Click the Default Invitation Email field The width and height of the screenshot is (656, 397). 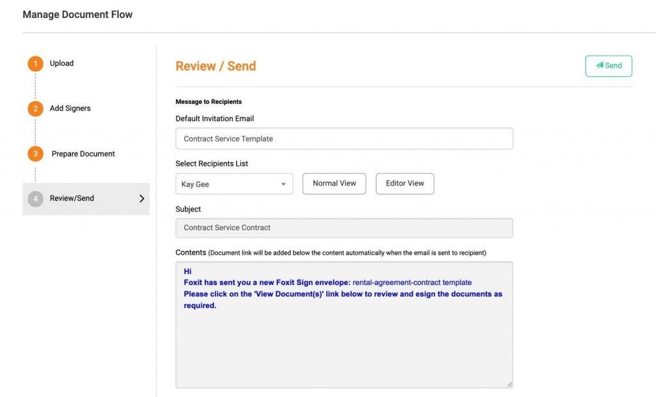(344, 138)
